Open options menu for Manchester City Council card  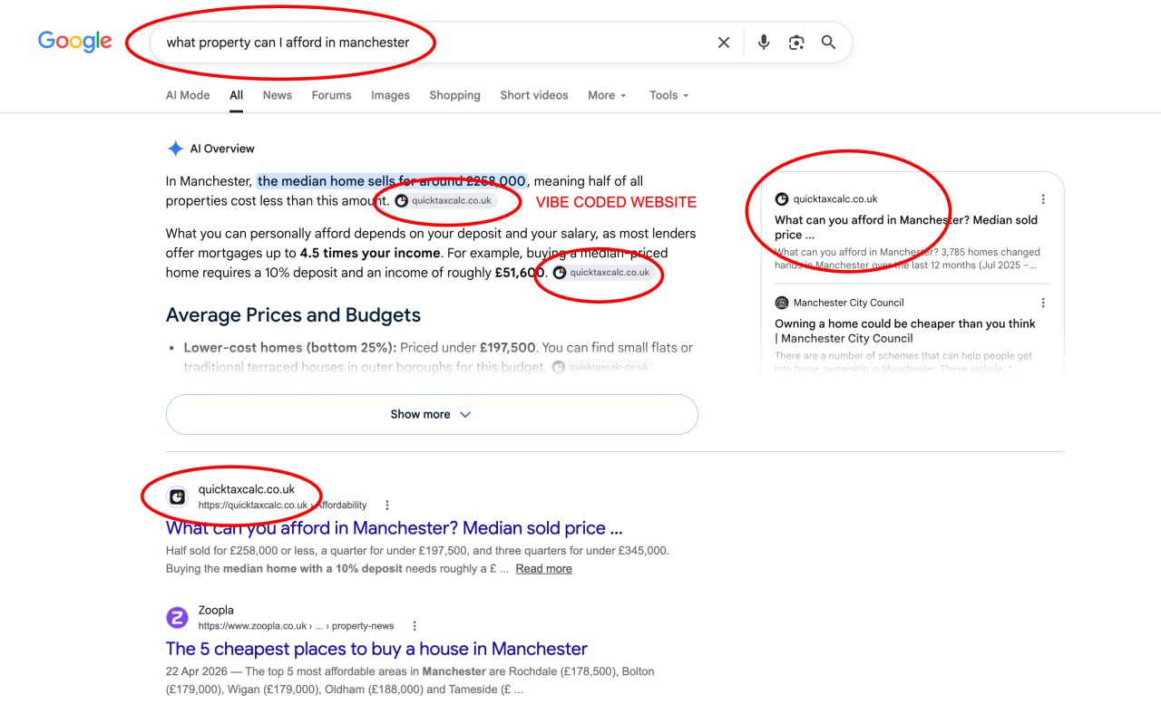[x=1043, y=303]
